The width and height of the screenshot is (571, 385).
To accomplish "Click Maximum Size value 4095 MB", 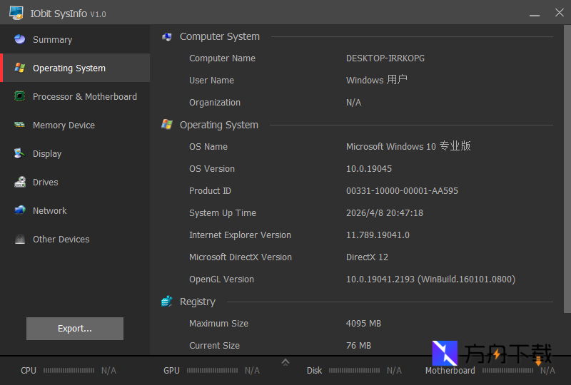I will click(x=363, y=324).
